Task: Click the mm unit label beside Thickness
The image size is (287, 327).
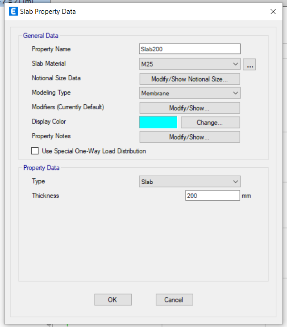Action: coord(246,196)
